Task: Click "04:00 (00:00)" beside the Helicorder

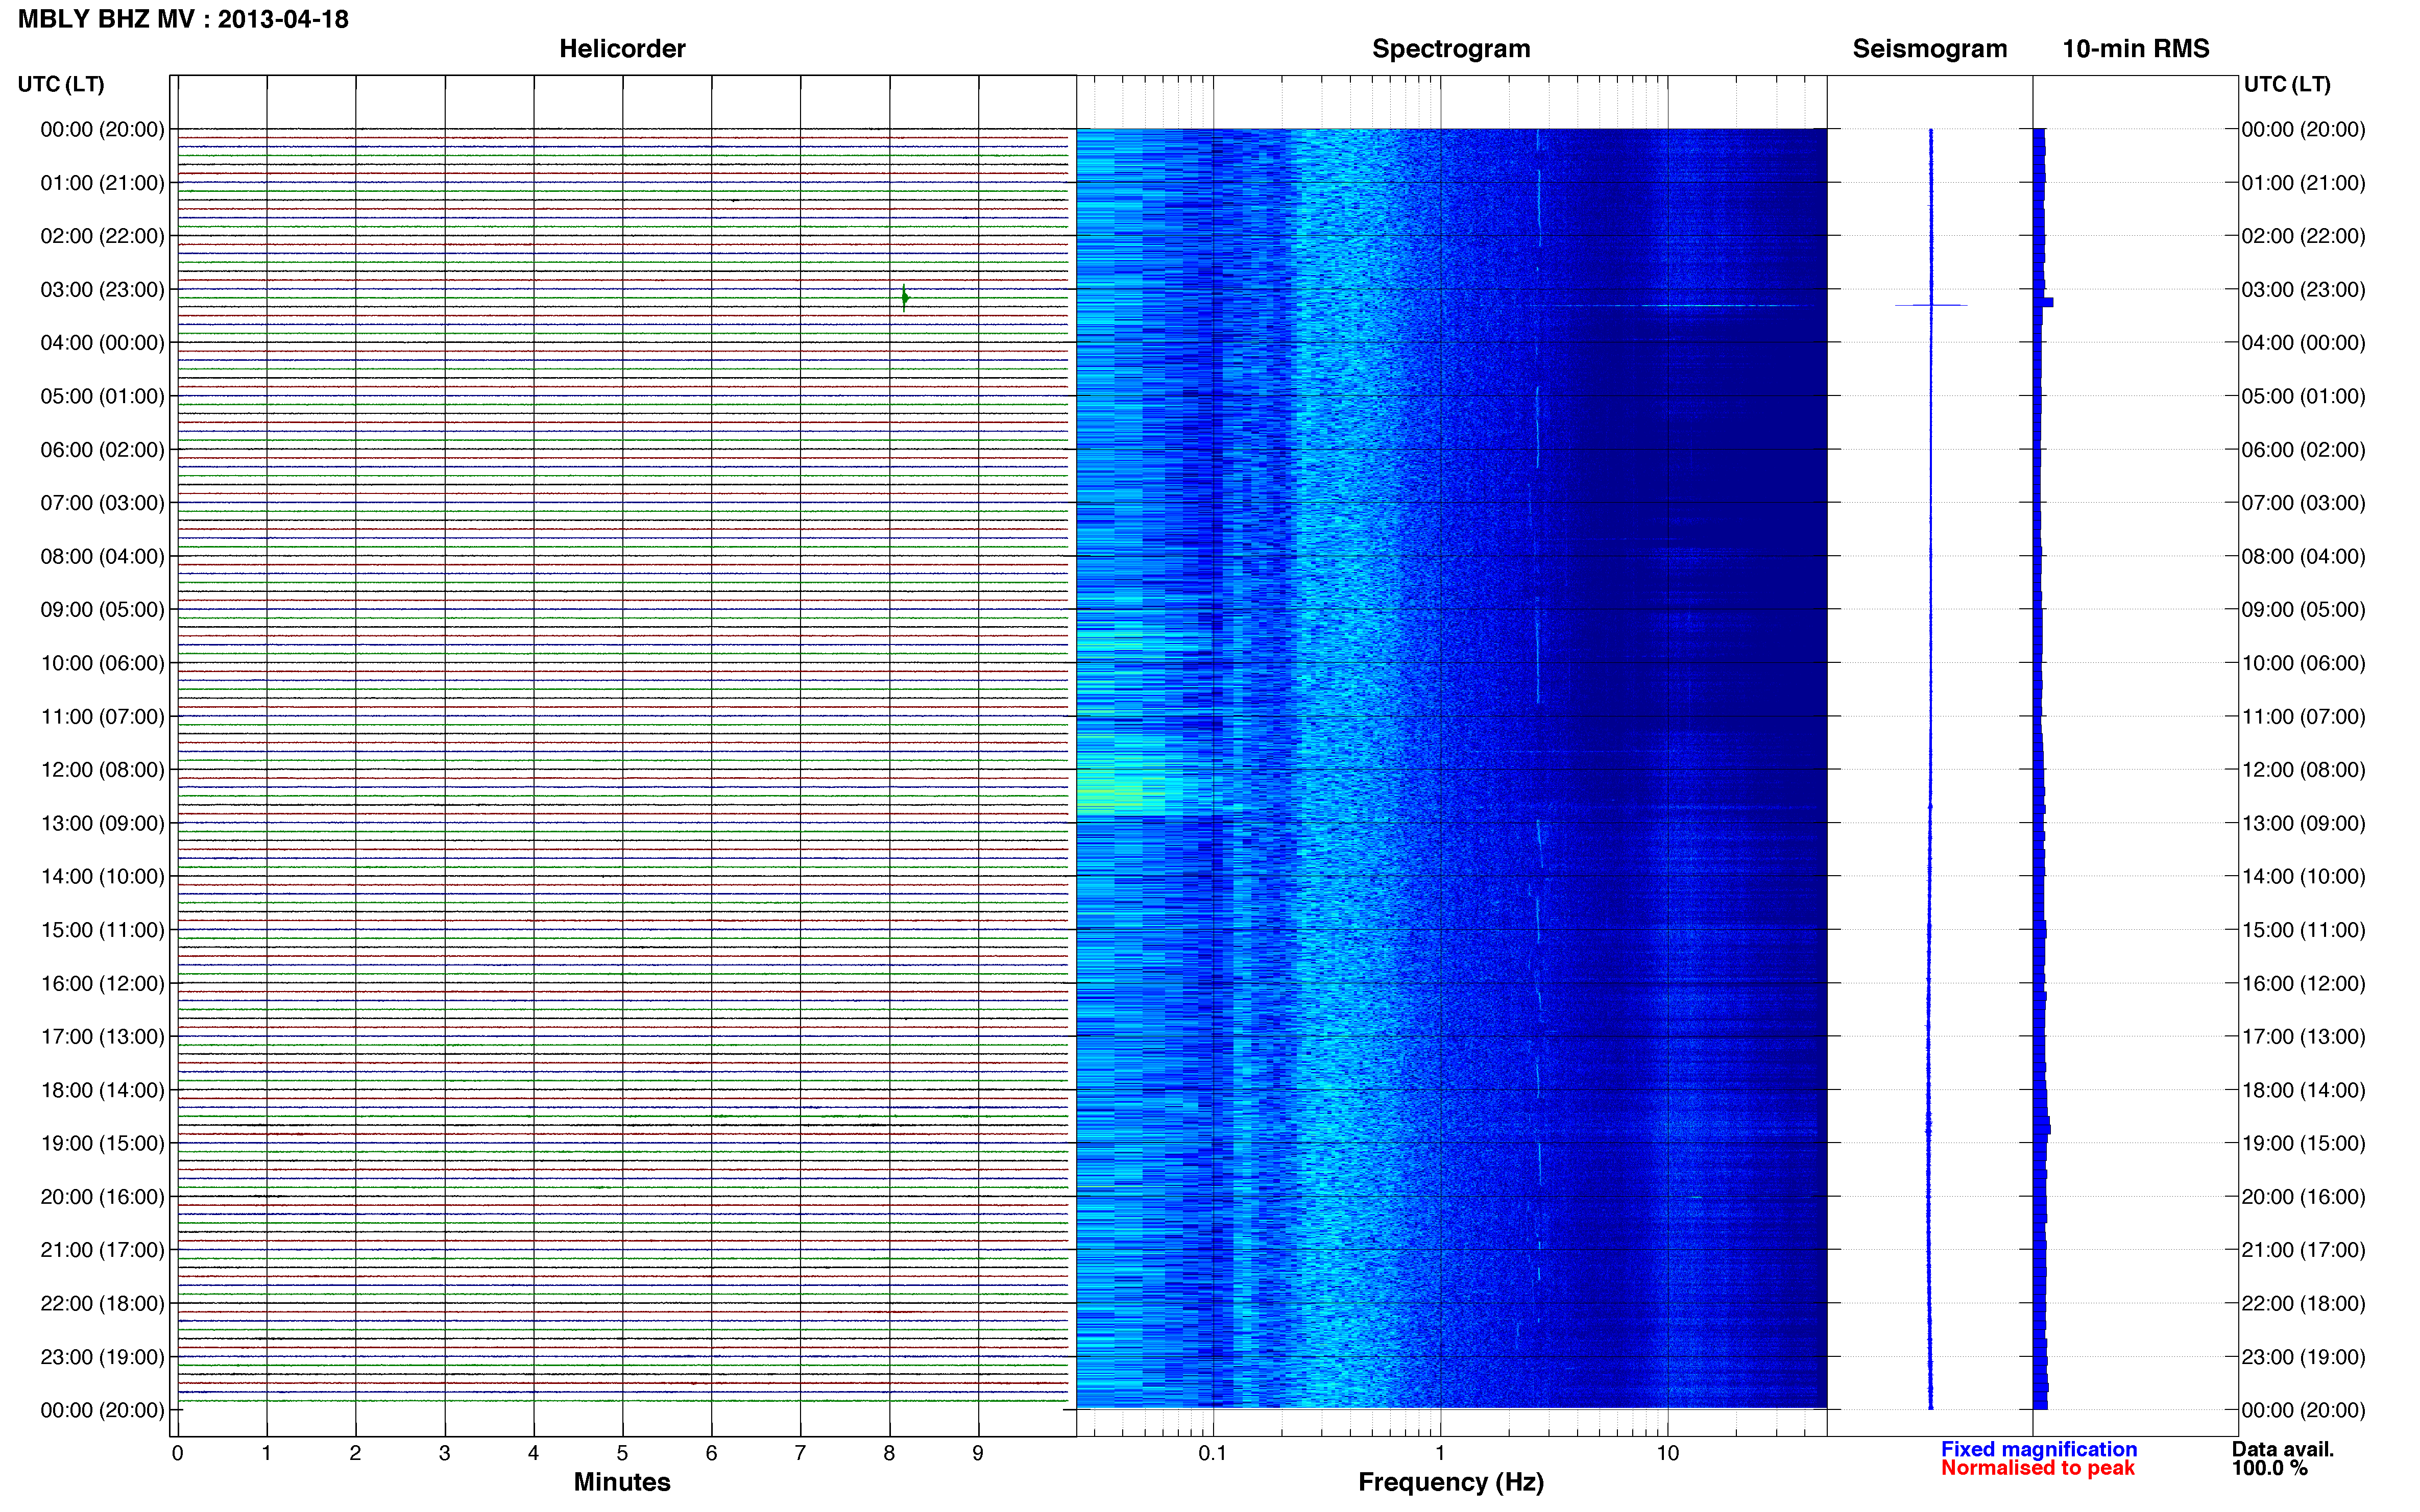Action: pos(102,343)
